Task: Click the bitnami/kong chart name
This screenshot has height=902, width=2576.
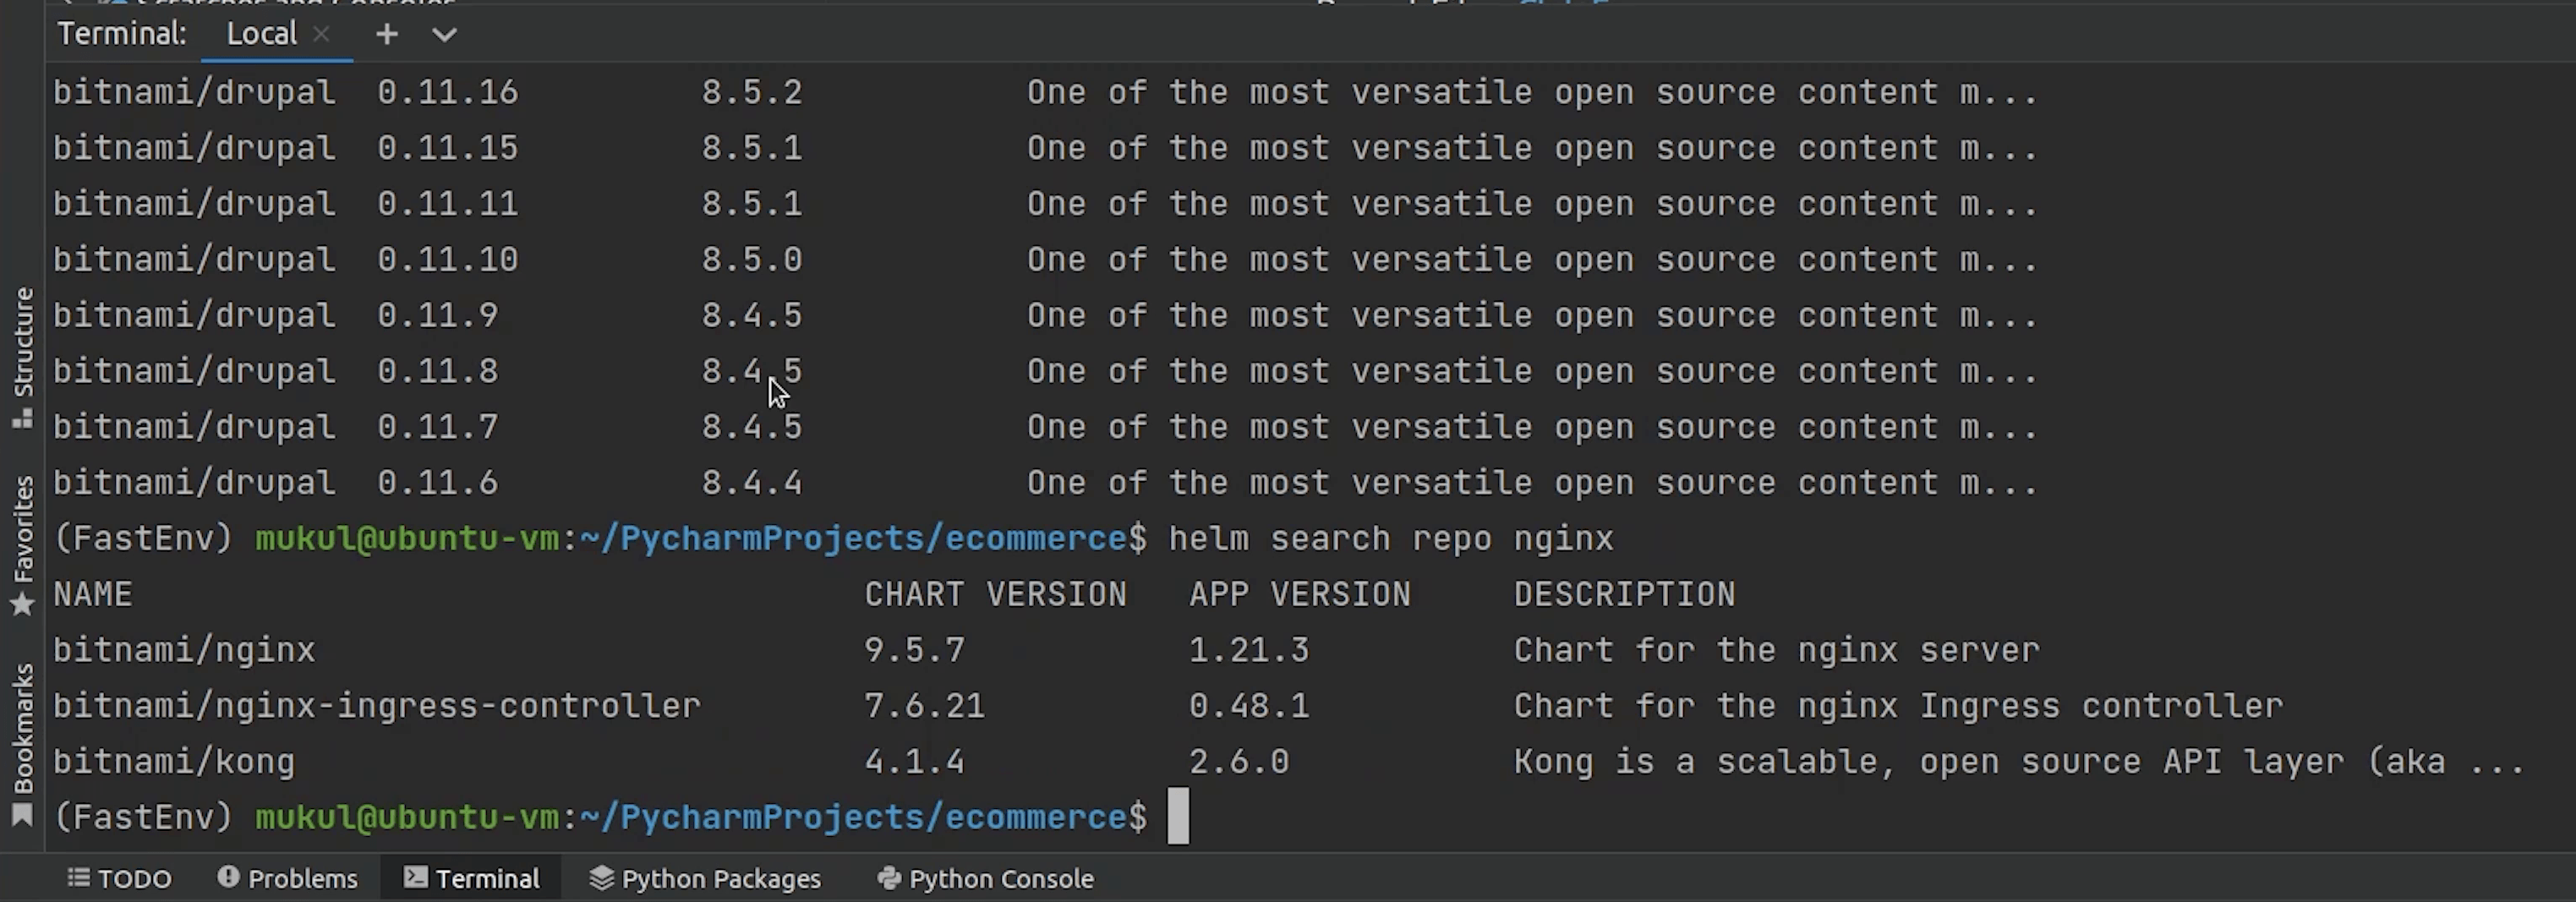Action: coord(174,763)
